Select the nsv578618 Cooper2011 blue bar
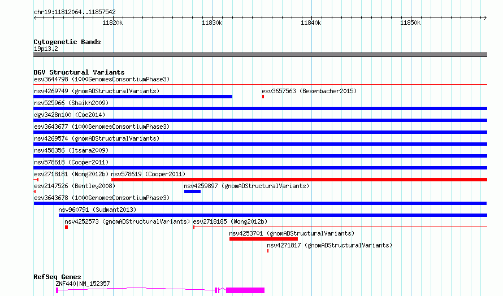Image resolution: width=503 pixels, height=296 pixels. (x=260, y=168)
